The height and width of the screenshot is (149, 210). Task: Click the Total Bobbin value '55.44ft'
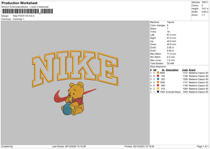click(170, 63)
